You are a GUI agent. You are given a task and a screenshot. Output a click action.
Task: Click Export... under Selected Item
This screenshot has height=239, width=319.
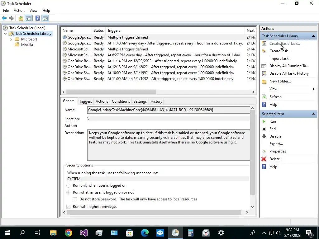pos(276,144)
